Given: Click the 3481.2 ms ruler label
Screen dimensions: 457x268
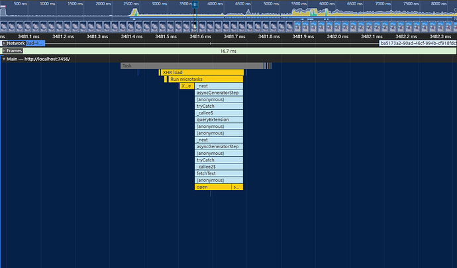Looking at the screenshot, I should pyautogui.click(x=63, y=36).
